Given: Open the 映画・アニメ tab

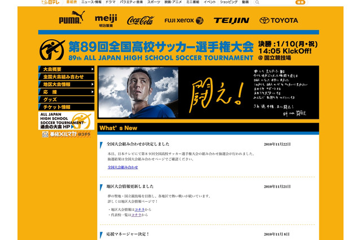Looking at the screenshot, I should click(x=173, y=2).
